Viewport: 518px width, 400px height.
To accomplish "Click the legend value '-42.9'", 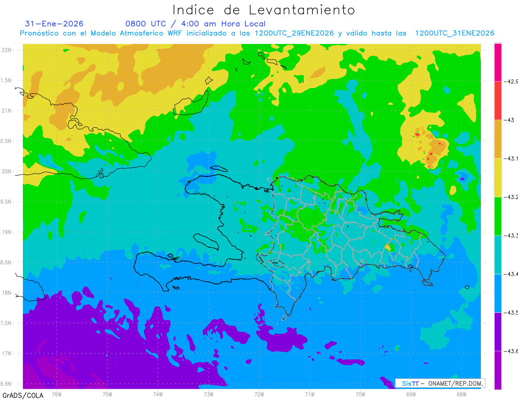I will pos(510,81).
